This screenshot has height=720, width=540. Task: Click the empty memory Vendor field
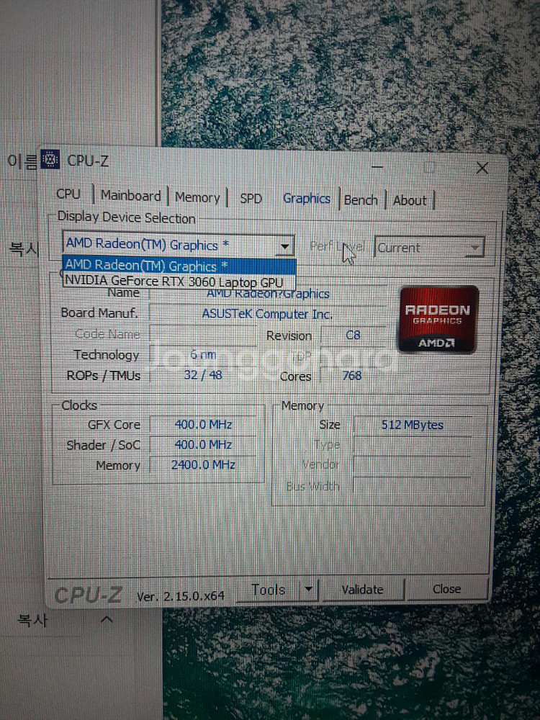pyautogui.click(x=413, y=466)
